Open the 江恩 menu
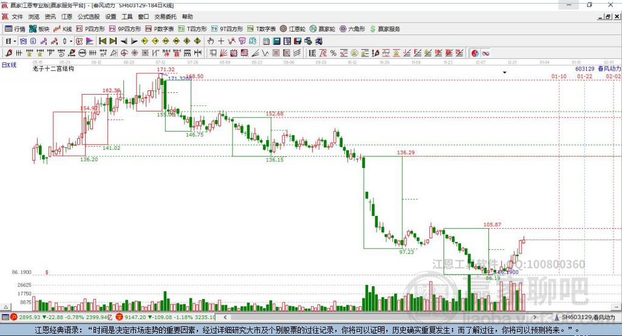The width and height of the screenshot is (622, 336). [x=67, y=16]
